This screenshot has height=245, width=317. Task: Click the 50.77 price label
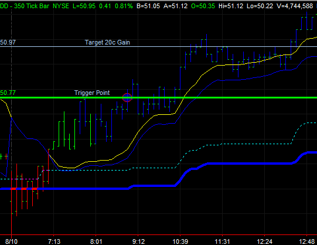coord(8,93)
